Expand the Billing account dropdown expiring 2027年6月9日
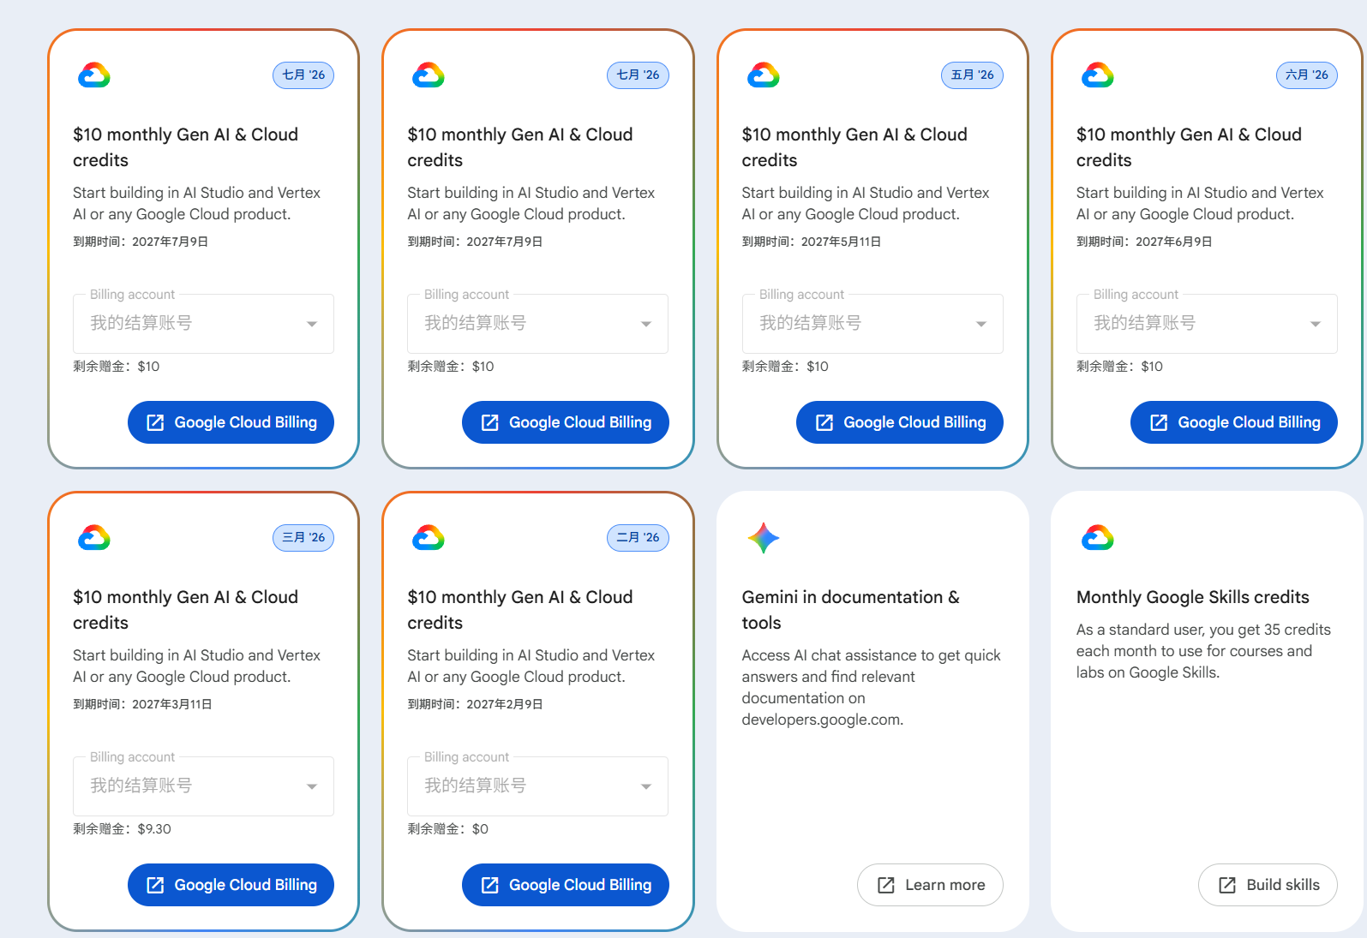The height and width of the screenshot is (938, 1367). coord(1207,324)
